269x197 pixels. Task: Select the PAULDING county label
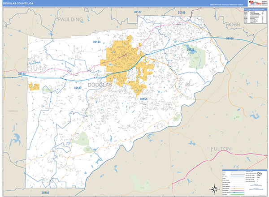[x=70, y=20]
